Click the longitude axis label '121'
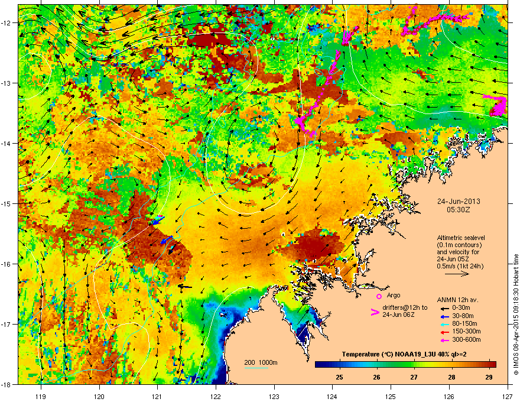The image size is (520, 402). [x=157, y=396]
